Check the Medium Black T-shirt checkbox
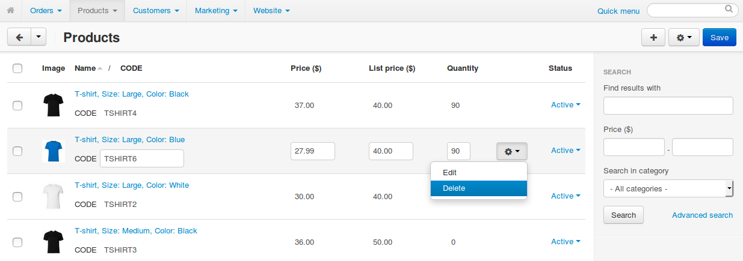Image resolution: width=743 pixels, height=261 pixels. coord(17,242)
